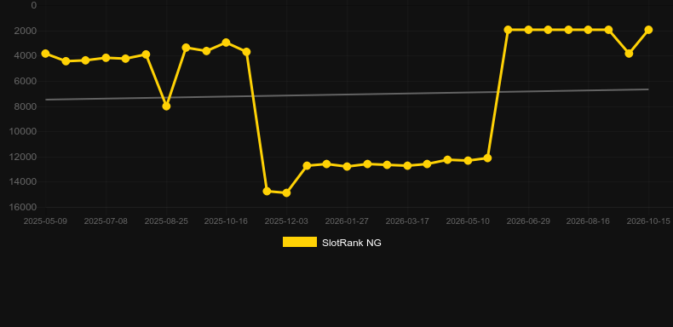This screenshot has width=673, height=327.
Task: Click the 2026-08-16 x-axis date label
Action: tap(588, 221)
